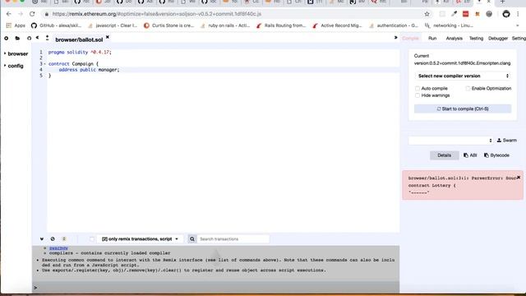This screenshot has width=526, height=296.
Task: Collapse the terminal with the down chevron
Action: [x=42, y=239]
